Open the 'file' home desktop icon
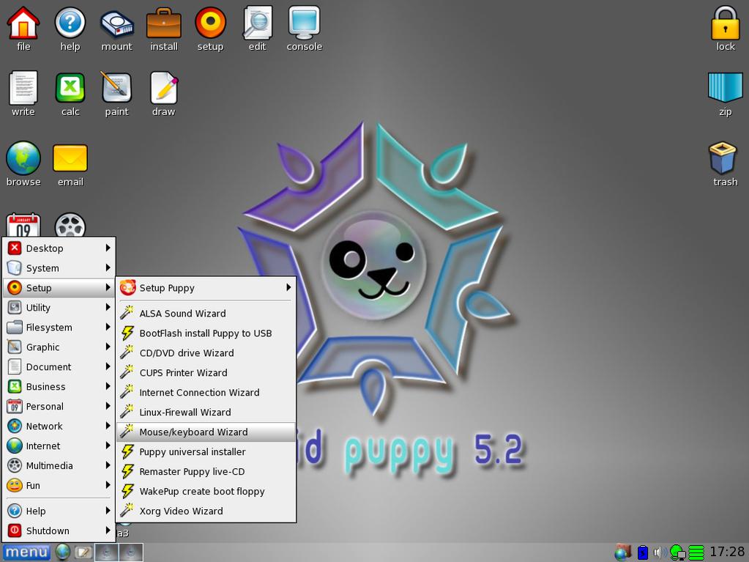This screenshot has width=749, height=562. (x=23, y=23)
